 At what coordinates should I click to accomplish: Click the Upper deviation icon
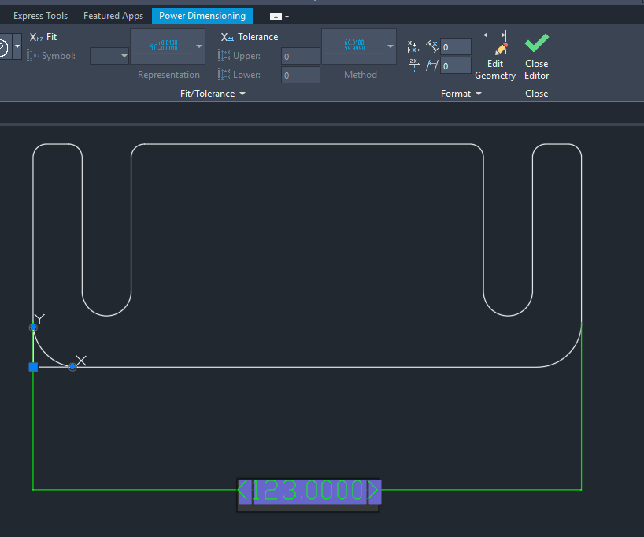pos(224,55)
